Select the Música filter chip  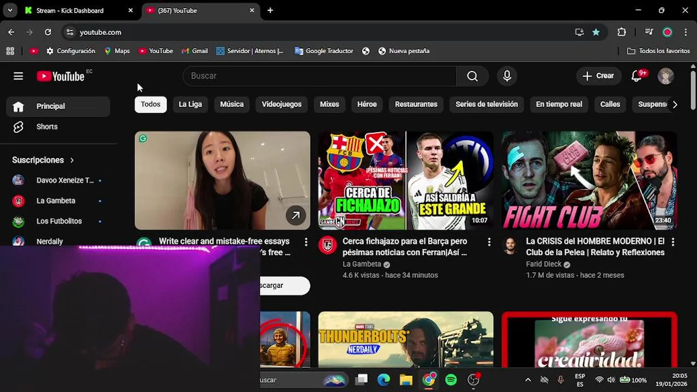pos(232,105)
